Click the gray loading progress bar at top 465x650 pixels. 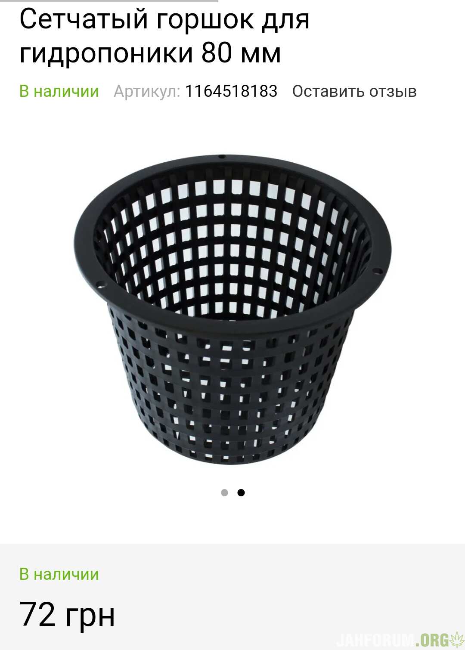point(109,1)
